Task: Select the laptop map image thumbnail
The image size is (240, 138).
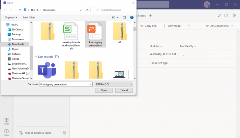Action: pos(119,74)
